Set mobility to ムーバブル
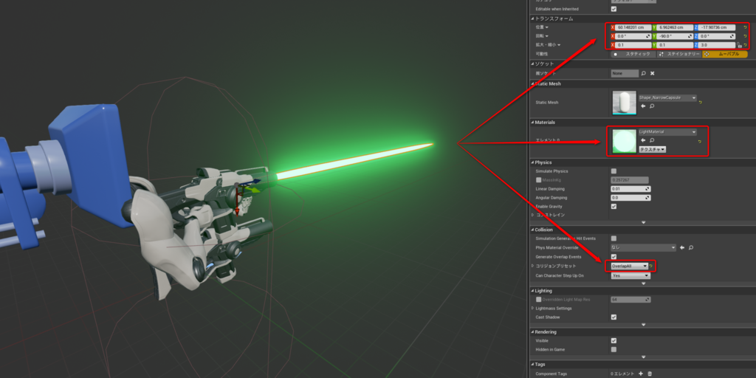Screen dimensions: 756x378 [725, 55]
